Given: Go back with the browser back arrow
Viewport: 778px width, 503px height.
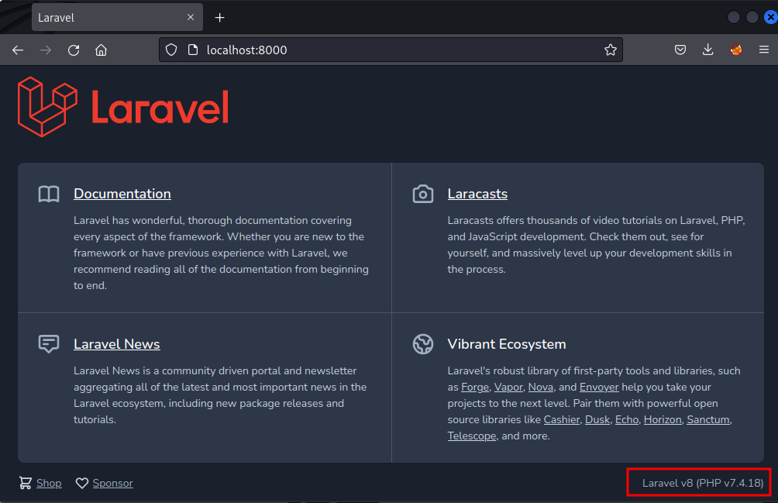Looking at the screenshot, I should pos(18,50).
